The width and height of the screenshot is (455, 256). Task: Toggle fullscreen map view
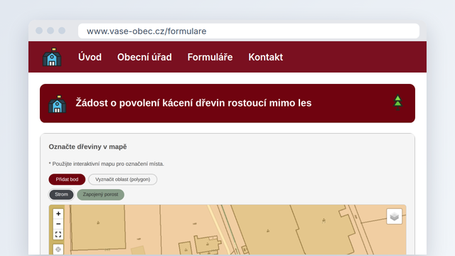(58, 234)
